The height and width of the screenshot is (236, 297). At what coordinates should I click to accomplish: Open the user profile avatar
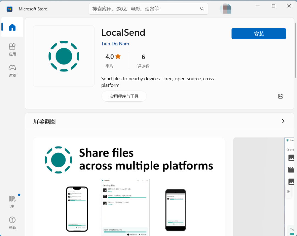(x=226, y=9)
